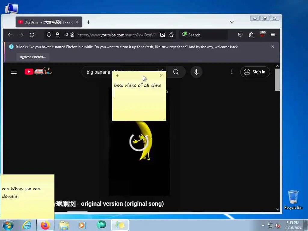Open uBlock extension icon showing 109

[262, 34]
